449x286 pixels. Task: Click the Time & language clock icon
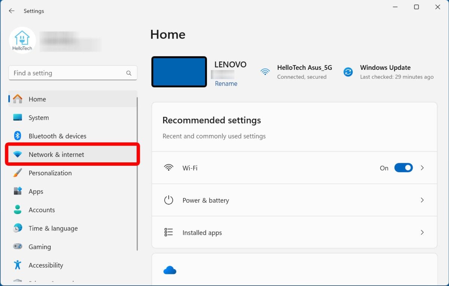18,228
